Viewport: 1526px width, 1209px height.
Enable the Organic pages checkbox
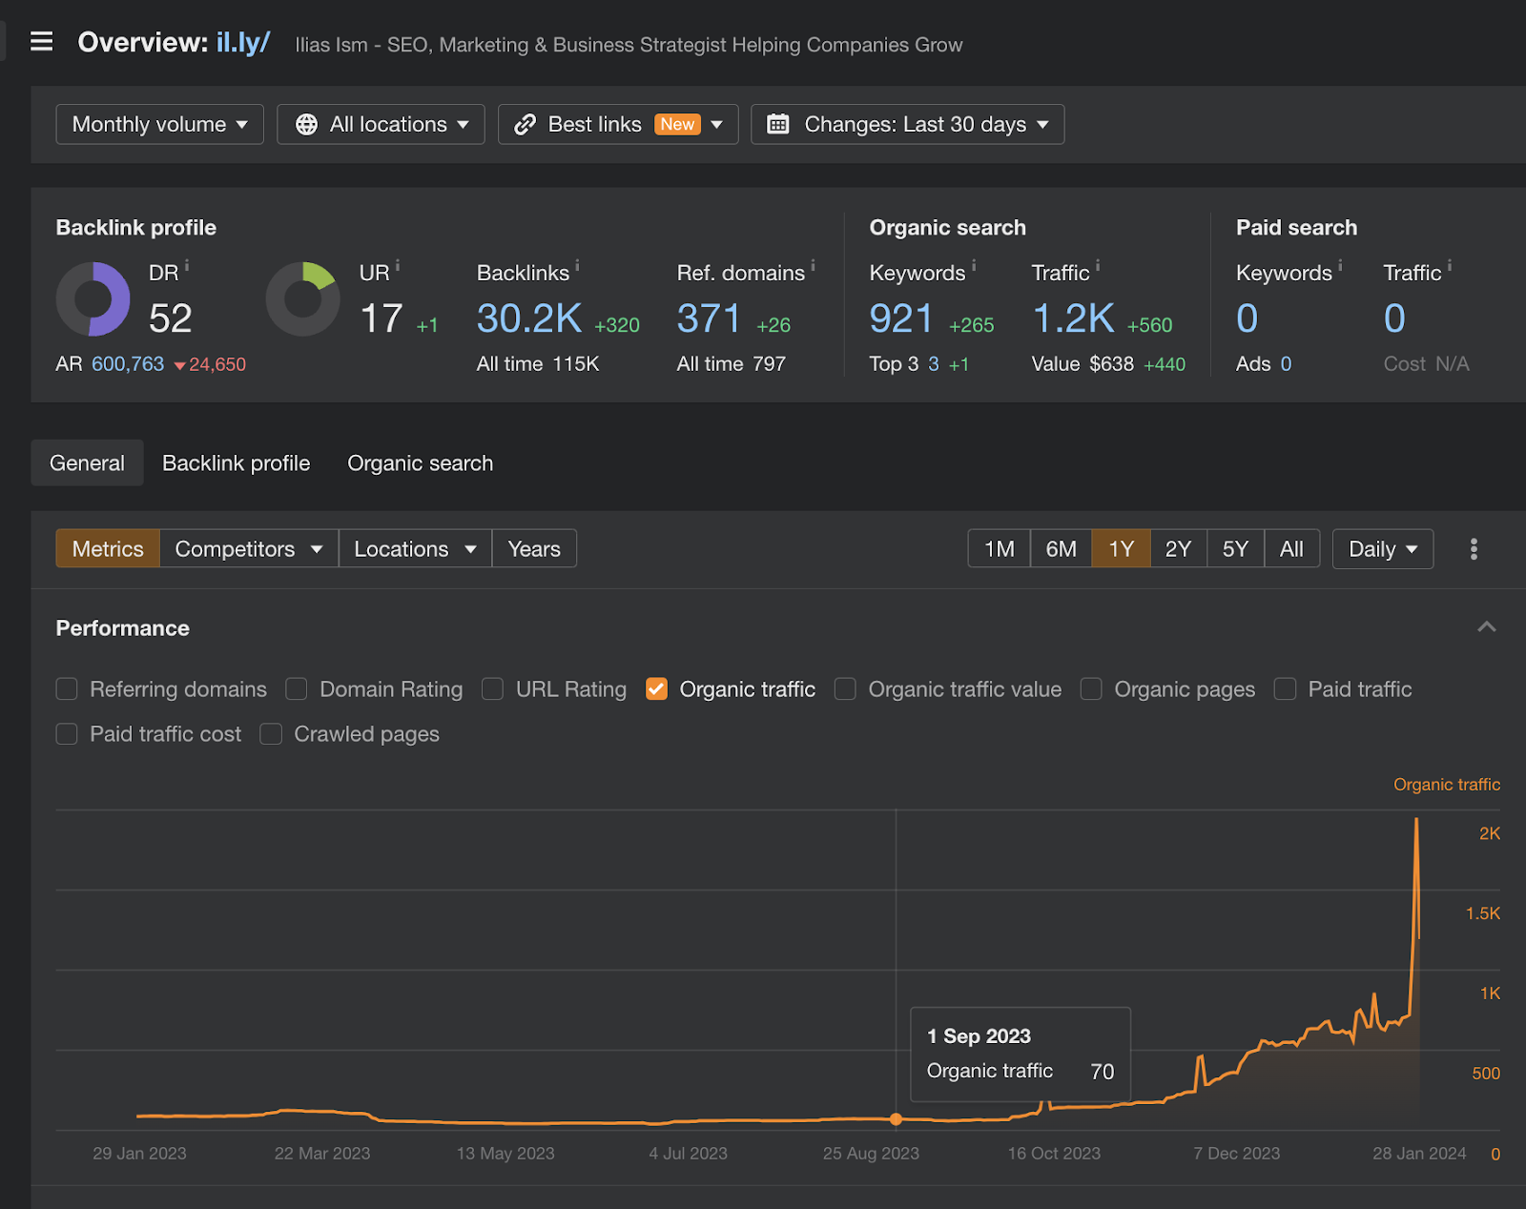(x=1091, y=689)
